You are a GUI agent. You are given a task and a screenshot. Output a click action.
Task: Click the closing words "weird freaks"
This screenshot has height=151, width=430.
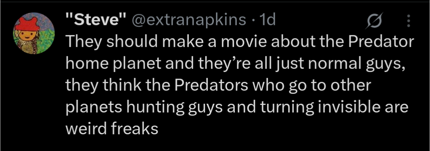coord(112,129)
